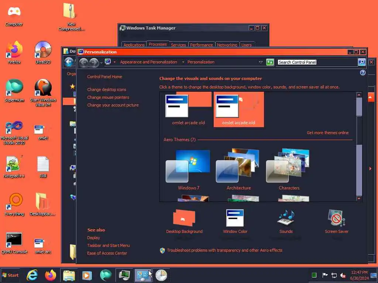
Task: Click the help question mark icon
Action: pos(362,73)
